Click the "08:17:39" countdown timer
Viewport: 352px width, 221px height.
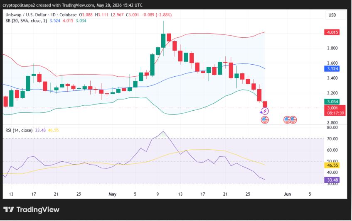tap(336, 113)
